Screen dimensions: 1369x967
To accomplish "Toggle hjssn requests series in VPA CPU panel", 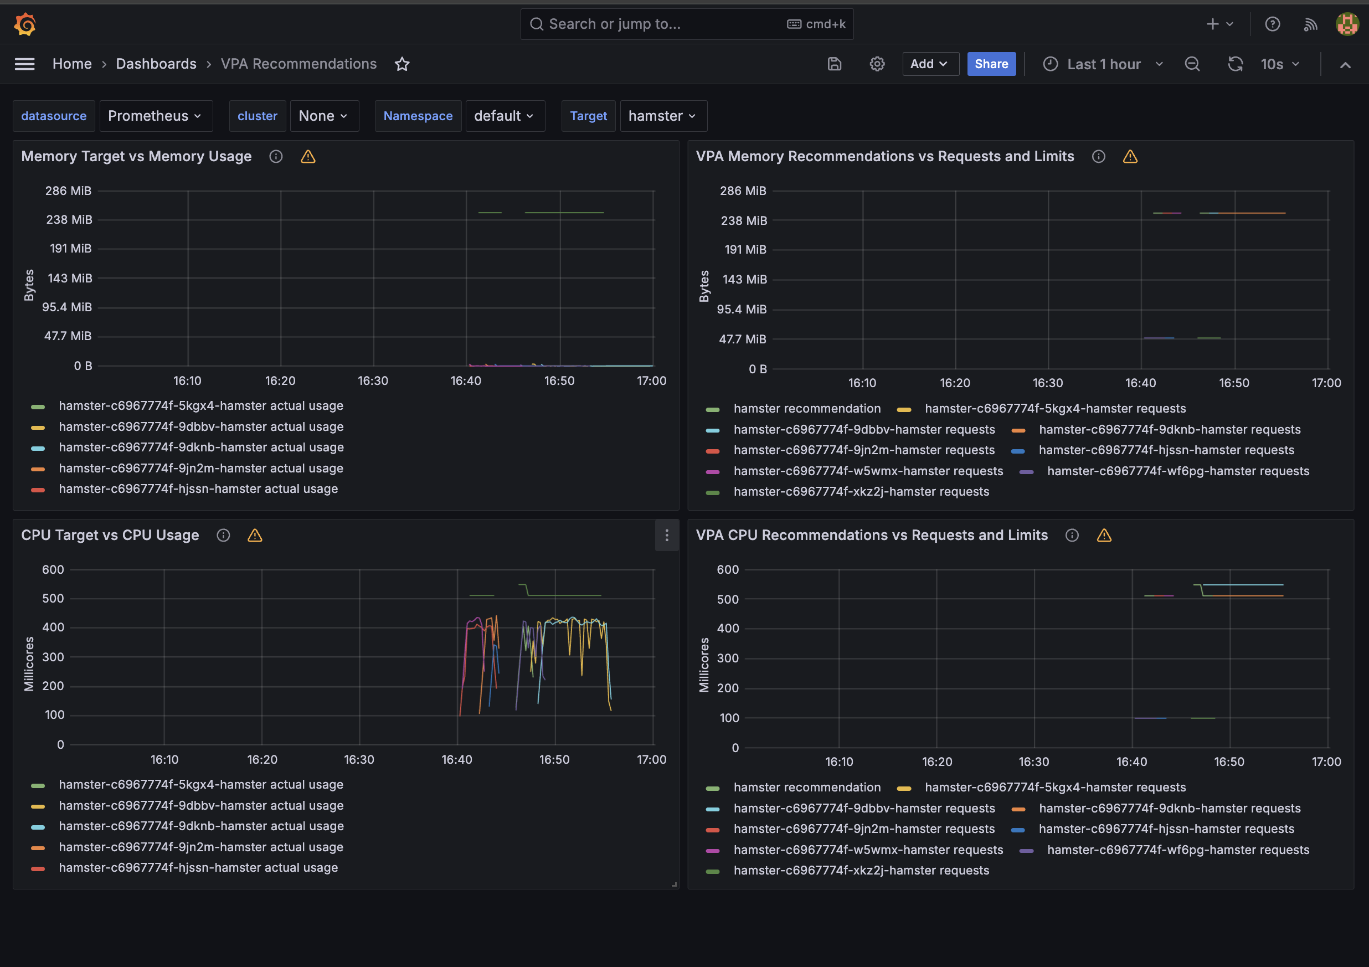I will [1166, 829].
